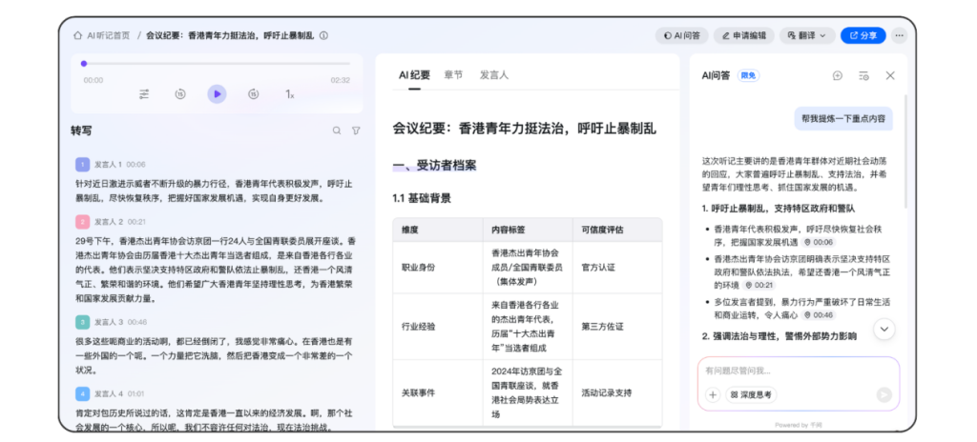Screen dimensions: 977x442
Task: Open audio playback settings sliders icon
Action: (144, 94)
